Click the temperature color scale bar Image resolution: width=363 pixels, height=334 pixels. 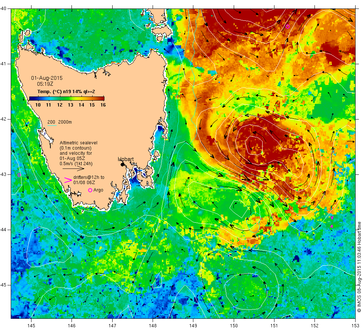(67, 98)
